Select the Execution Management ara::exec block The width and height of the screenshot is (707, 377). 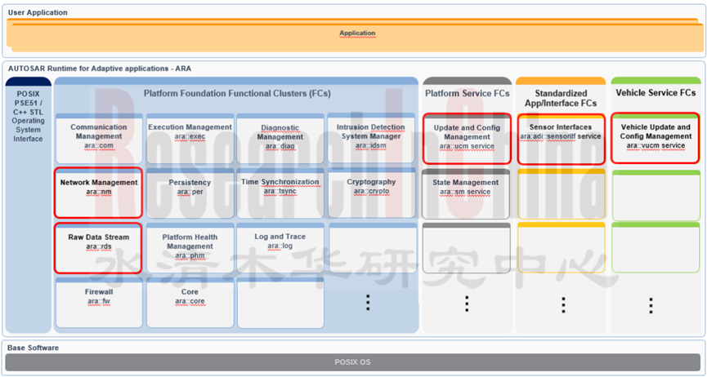coord(190,138)
